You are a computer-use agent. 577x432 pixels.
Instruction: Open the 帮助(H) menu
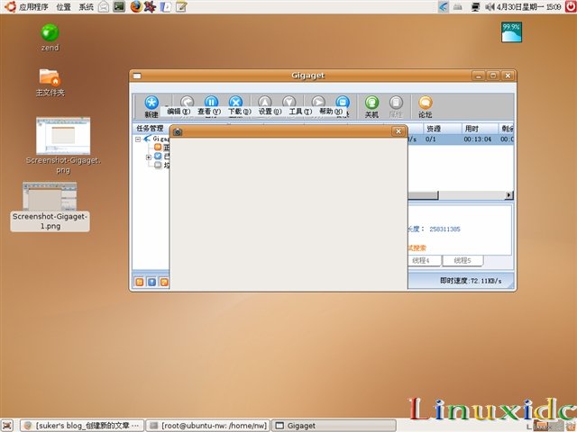coord(331,111)
